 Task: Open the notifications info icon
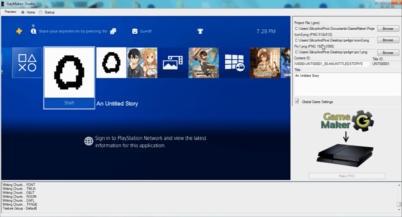pyautogui.click(x=33, y=31)
